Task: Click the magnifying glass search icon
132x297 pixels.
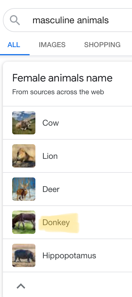Action: coord(15,20)
